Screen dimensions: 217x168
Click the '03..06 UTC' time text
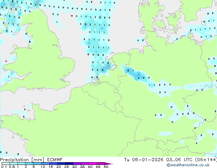[x=179, y=160]
